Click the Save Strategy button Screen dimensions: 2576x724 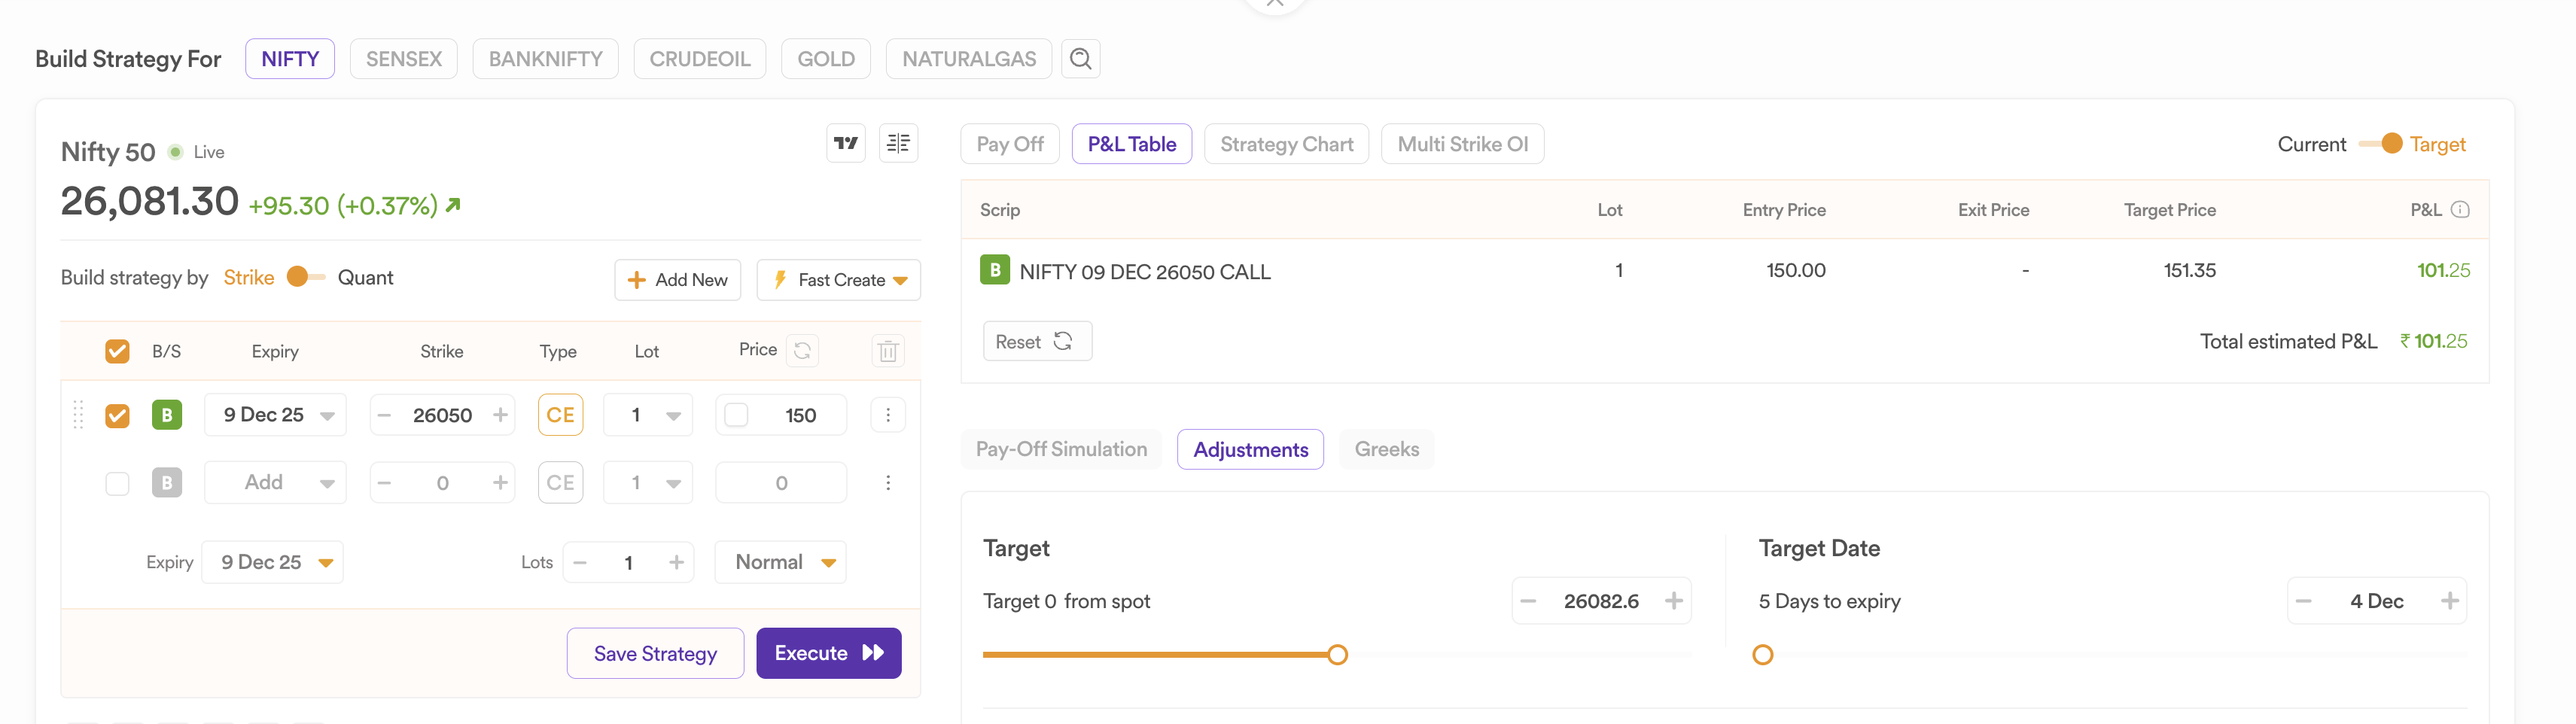[655, 653]
